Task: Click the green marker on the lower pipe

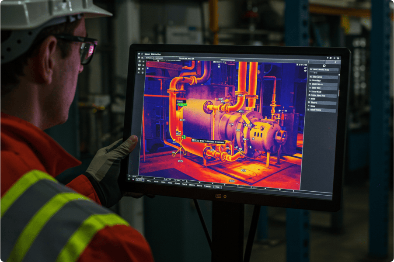Action: click(184, 137)
